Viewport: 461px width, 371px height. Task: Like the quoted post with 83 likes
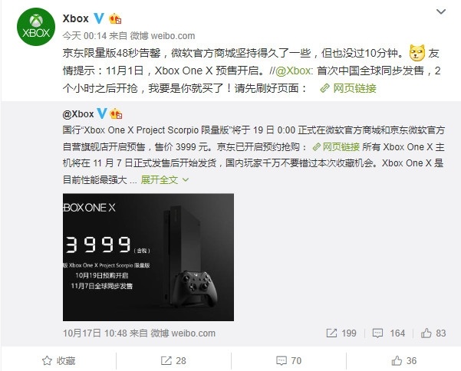click(433, 333)
